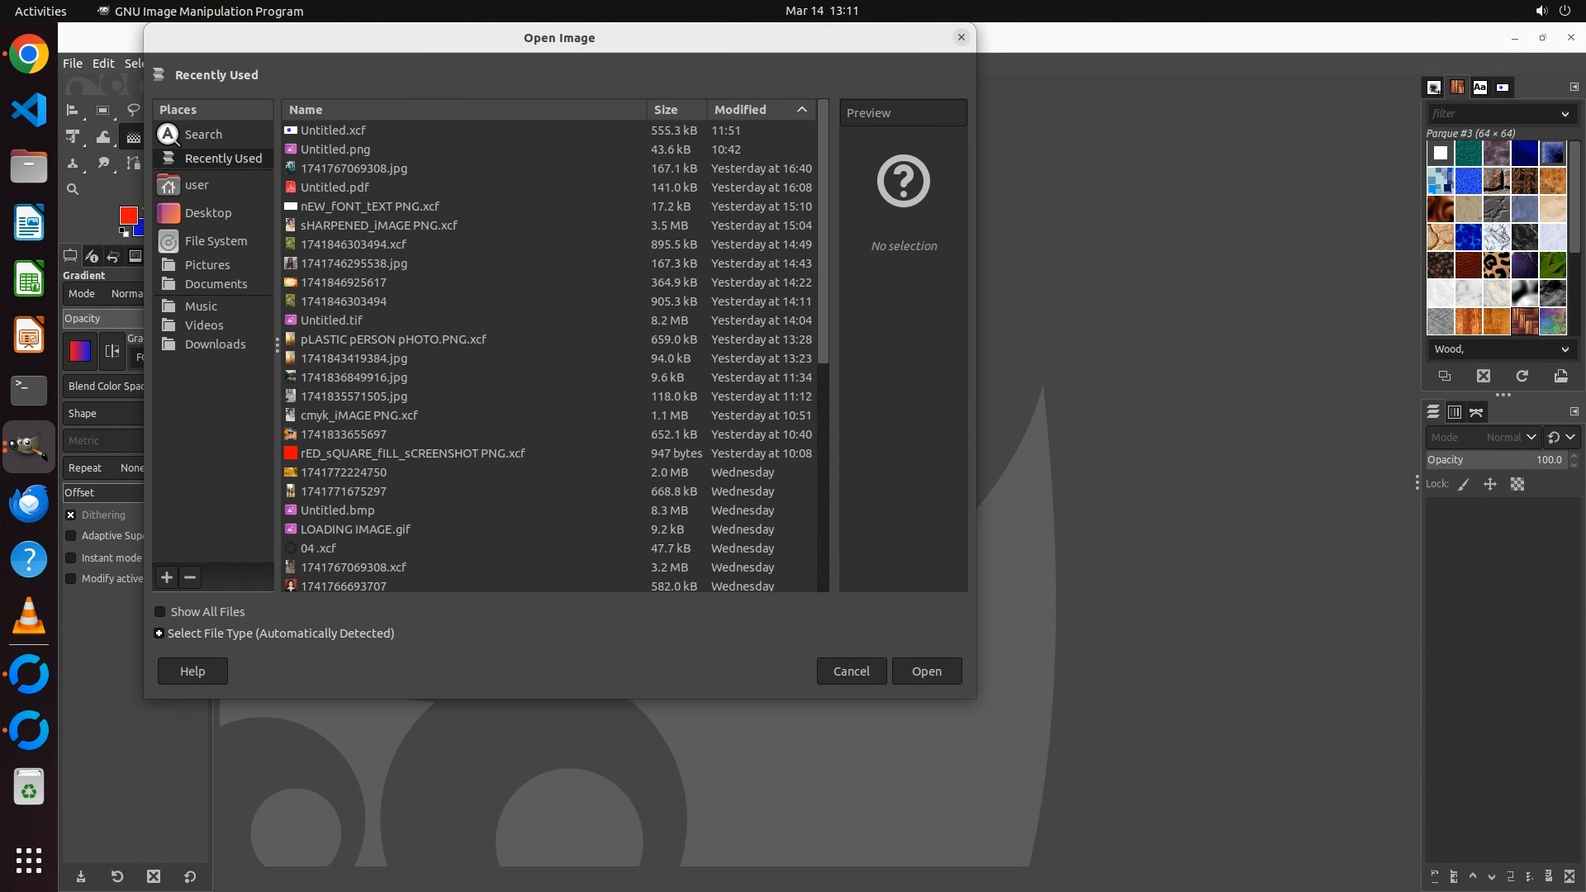Click the refresh patterns icon
Image resolution: width=1586 pixels, height=892 pixels.
[x=1522, y=376]
